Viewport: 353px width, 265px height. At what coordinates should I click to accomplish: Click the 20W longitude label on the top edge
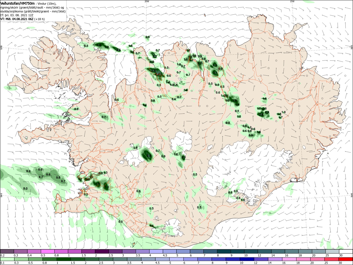(x=147, y=1)
